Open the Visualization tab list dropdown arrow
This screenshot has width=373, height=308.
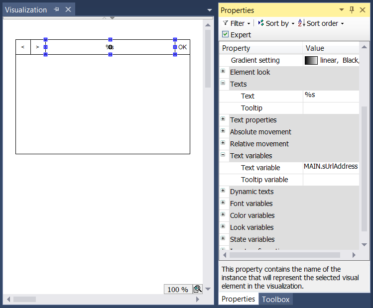(210, 10)
